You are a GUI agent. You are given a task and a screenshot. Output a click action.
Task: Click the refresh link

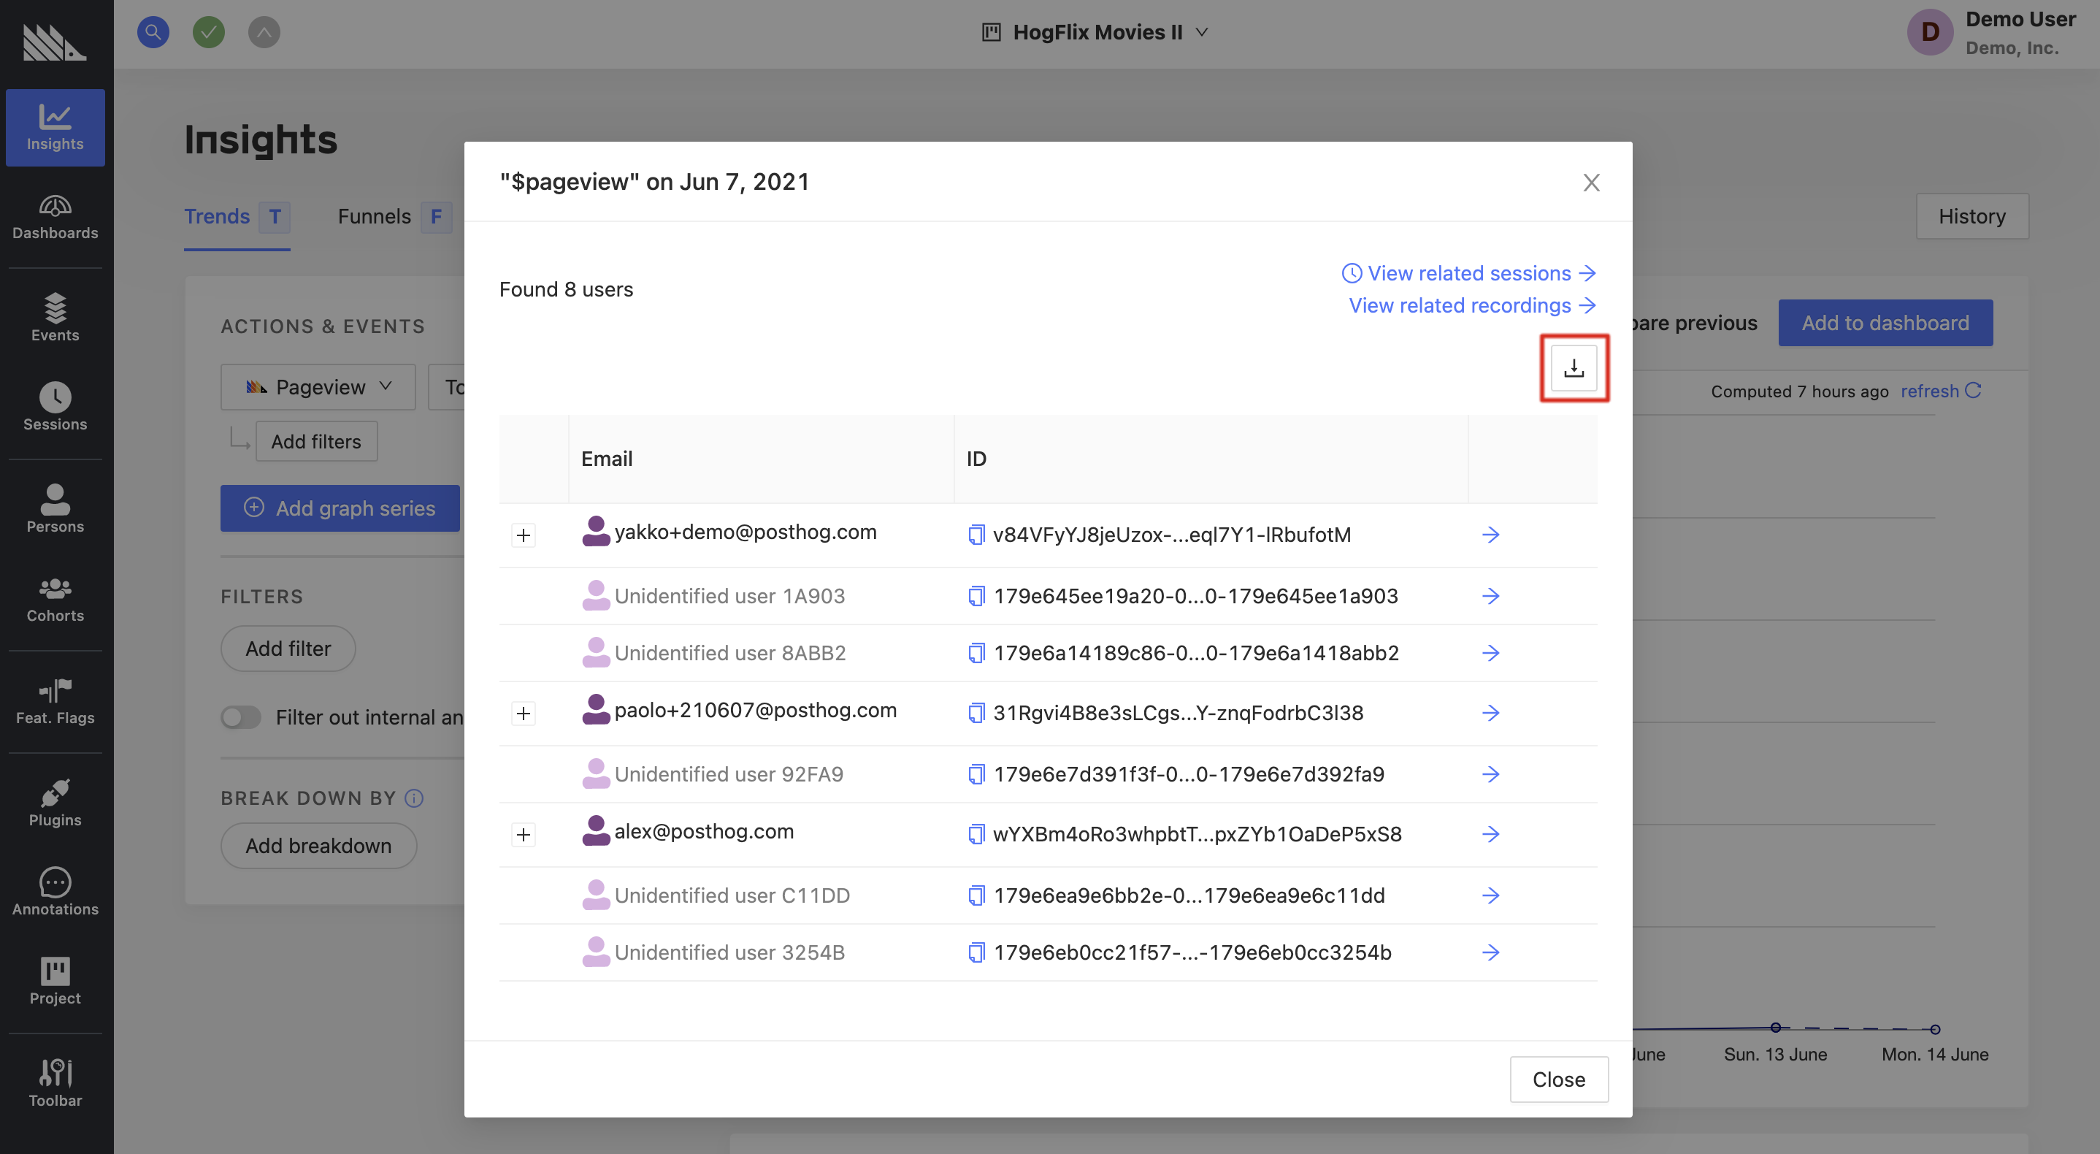1940,391
